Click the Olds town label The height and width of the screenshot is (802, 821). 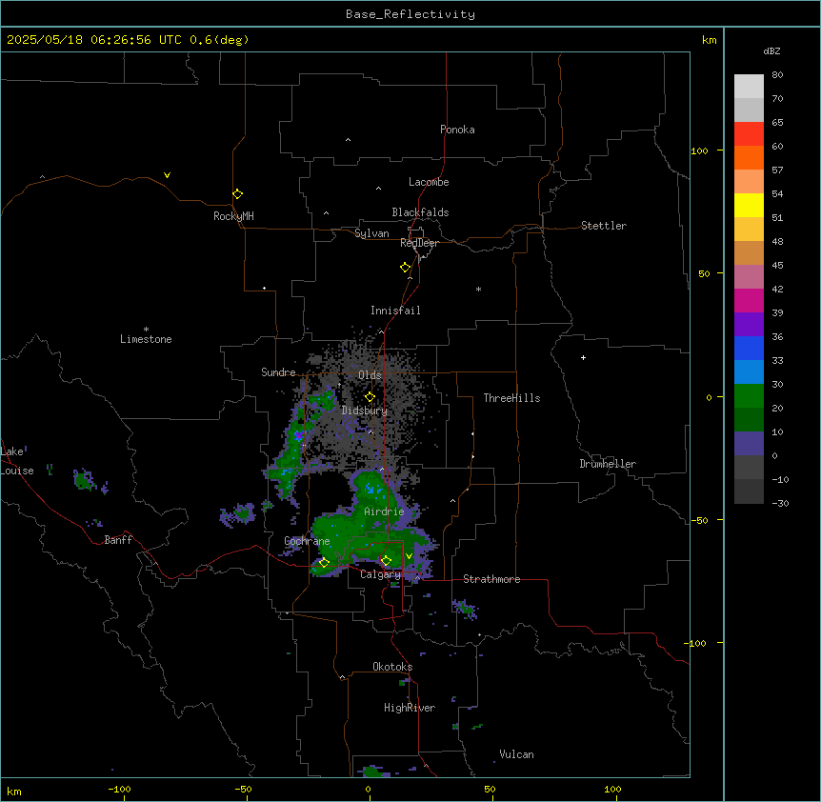pos(370,375)
